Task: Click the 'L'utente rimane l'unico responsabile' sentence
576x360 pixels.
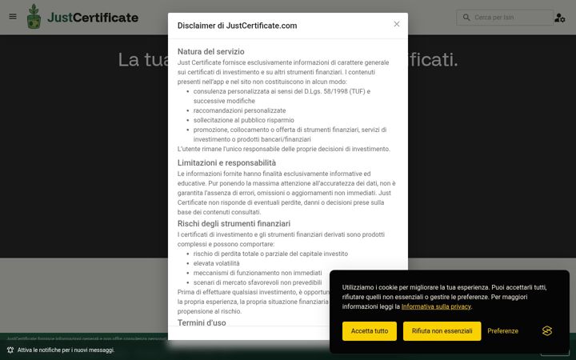Action: [x=283, y=149]
